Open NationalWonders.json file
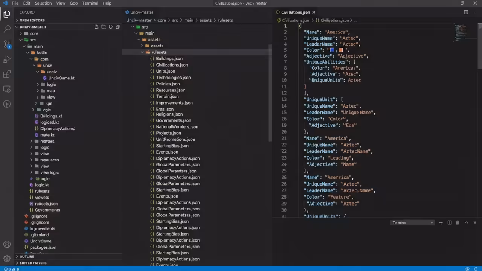Viewport: 482px width, 271px height. coord(177,127)
